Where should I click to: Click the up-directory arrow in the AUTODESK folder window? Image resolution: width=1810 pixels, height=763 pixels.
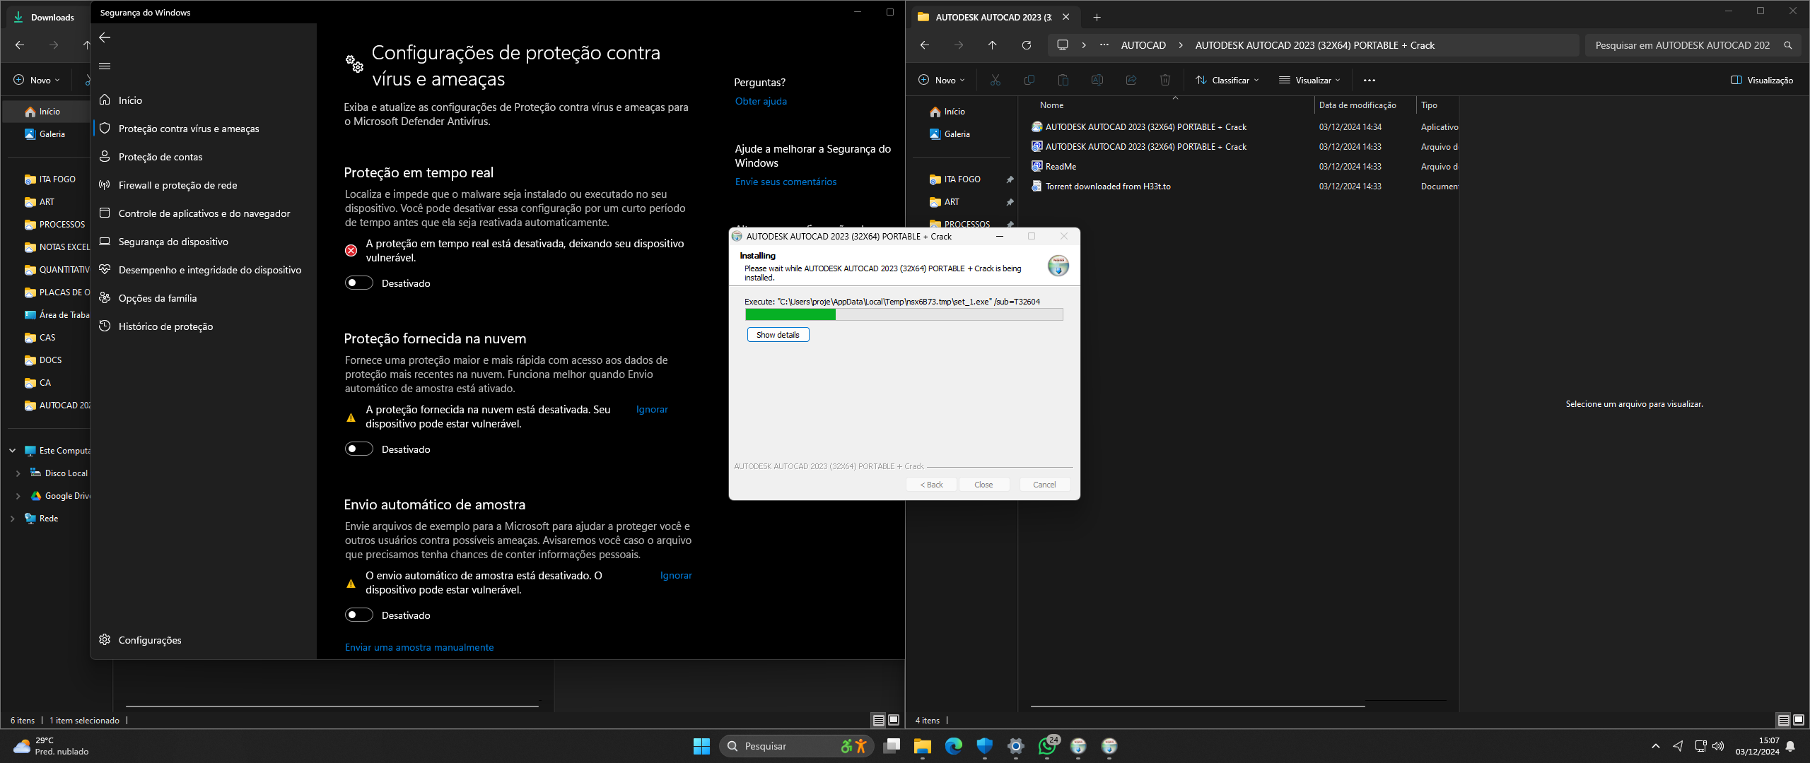click(x=992, y=45)
